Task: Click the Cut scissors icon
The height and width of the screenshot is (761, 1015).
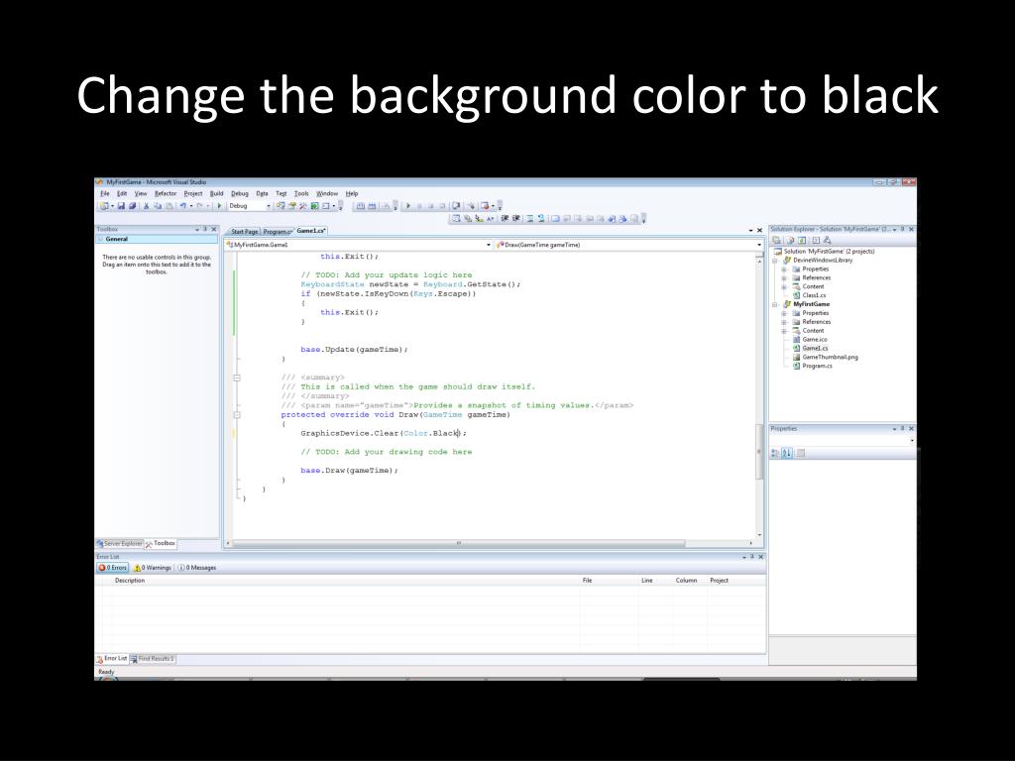Action: (147, 206)
